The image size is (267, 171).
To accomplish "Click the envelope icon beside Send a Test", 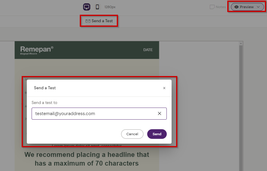I will coord(88,21).
